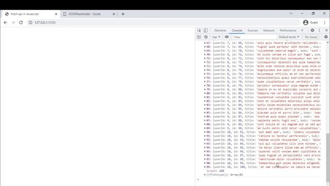Expand array entry 95
330x186 pixels.
click(205, 151)
